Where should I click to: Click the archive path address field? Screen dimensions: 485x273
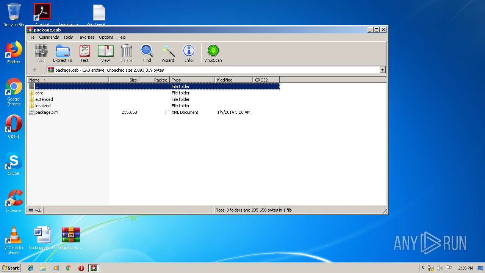[x=213, y=70]
